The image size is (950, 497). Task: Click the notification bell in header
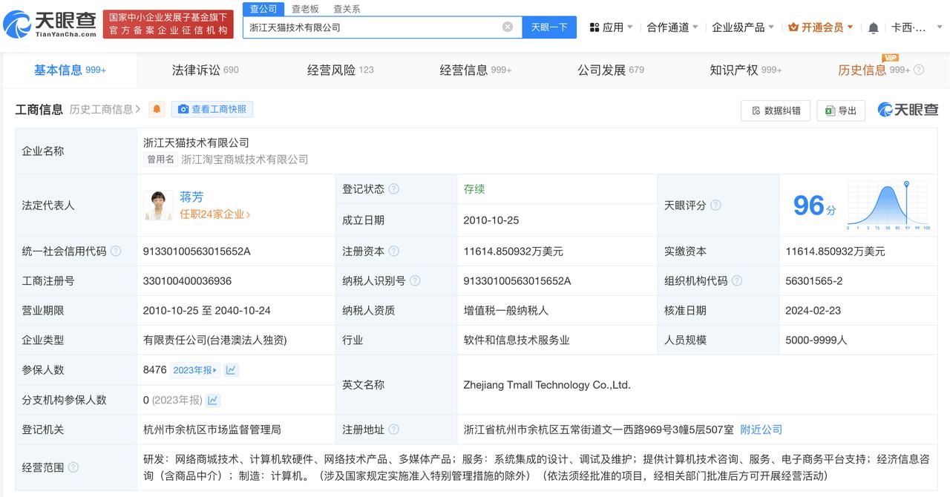[x=874, y=27]
